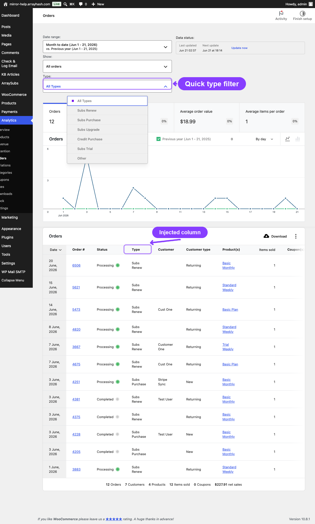The height and width of the screenshot is (524, 315).
Task: Open the Activity flag icon
Action: (281, 13)
